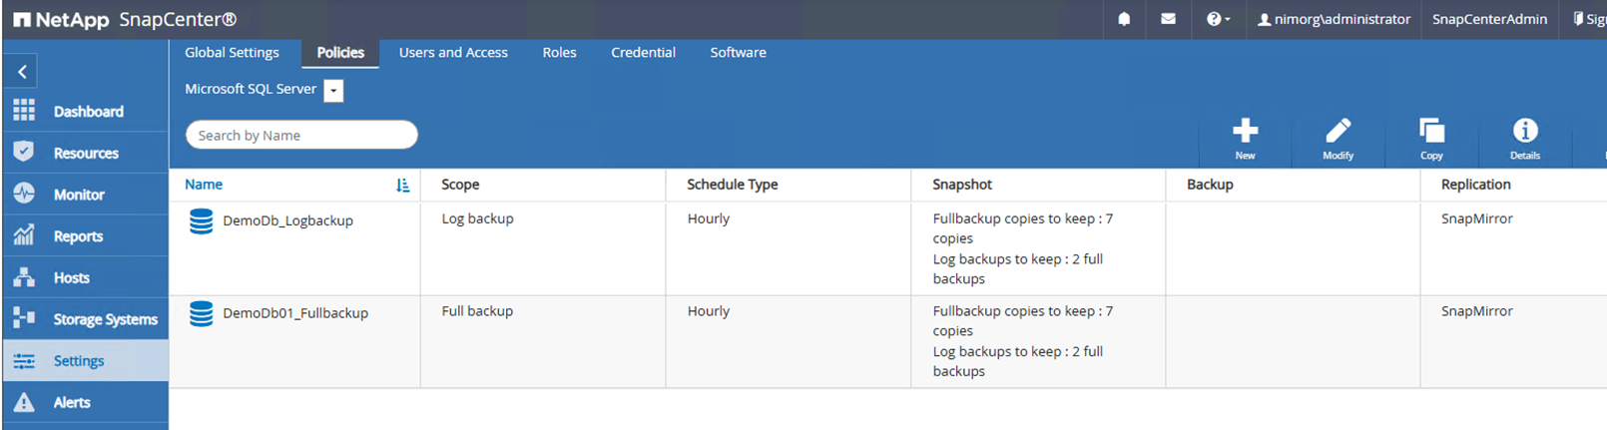
Task: Click DemoDb01_Fullbackup database icon
Action: click(x=202, y=313)
